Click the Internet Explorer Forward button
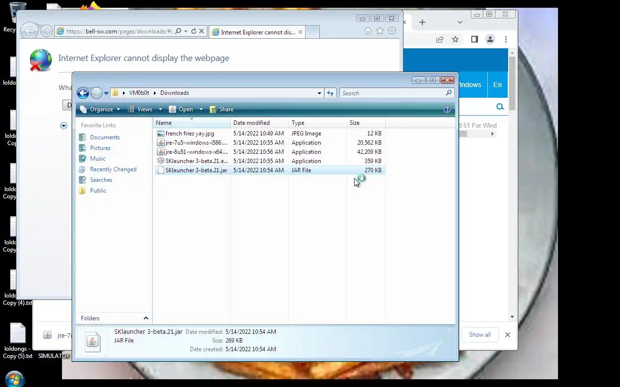620x387 pixels. pos(46,31)
